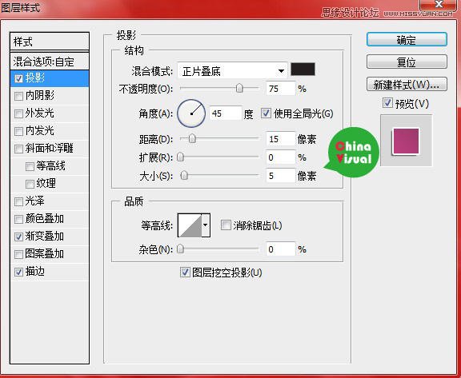Select the 描边 style row label

35,272
